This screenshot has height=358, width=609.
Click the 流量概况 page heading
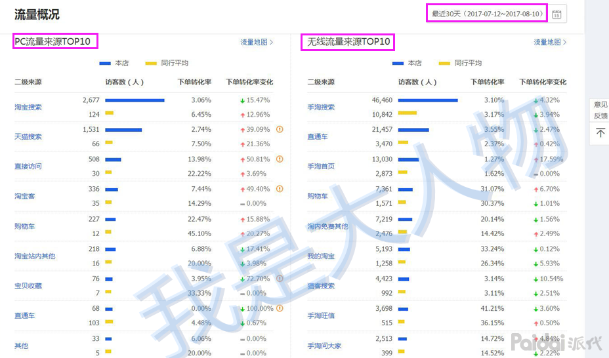[x=37, y=14]
